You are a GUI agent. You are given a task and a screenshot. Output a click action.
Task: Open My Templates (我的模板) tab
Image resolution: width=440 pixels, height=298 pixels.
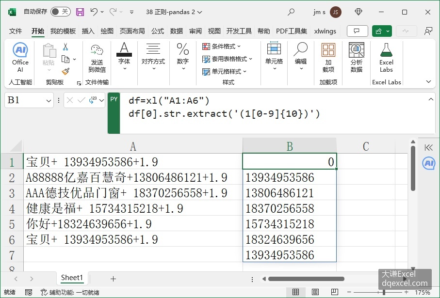point(63,31)
